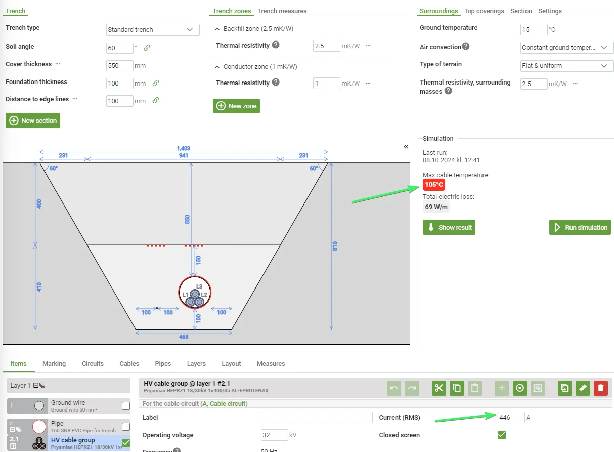Open the Type of terrain dropdown
This screenshot has height=452, width=614.
(x=566, y=66)
